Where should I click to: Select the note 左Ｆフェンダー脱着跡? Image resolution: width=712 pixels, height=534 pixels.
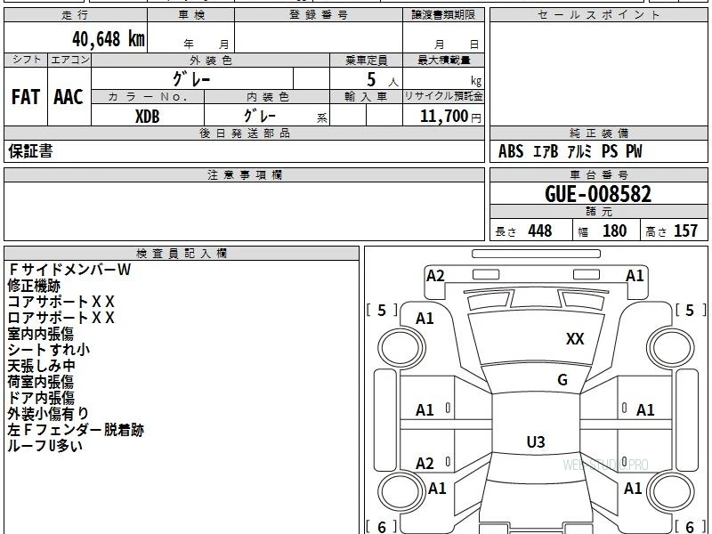(76, 430)
